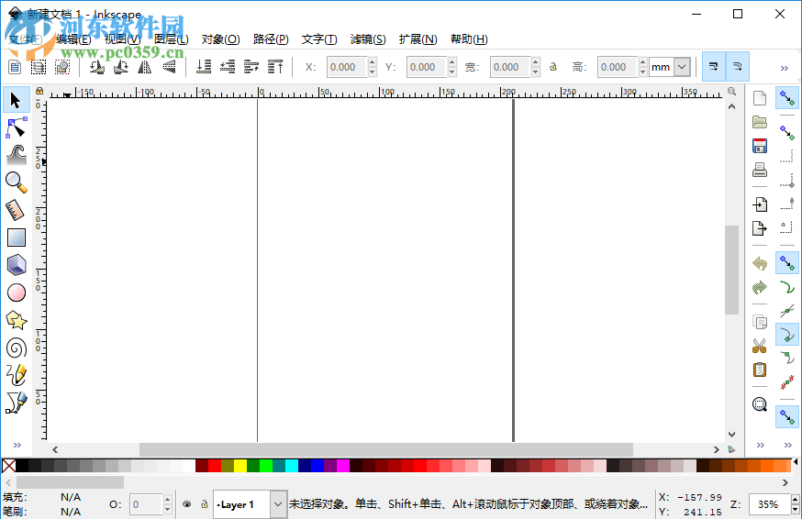
Task: Click the Export file icon
Action: [x=760, y=228]
